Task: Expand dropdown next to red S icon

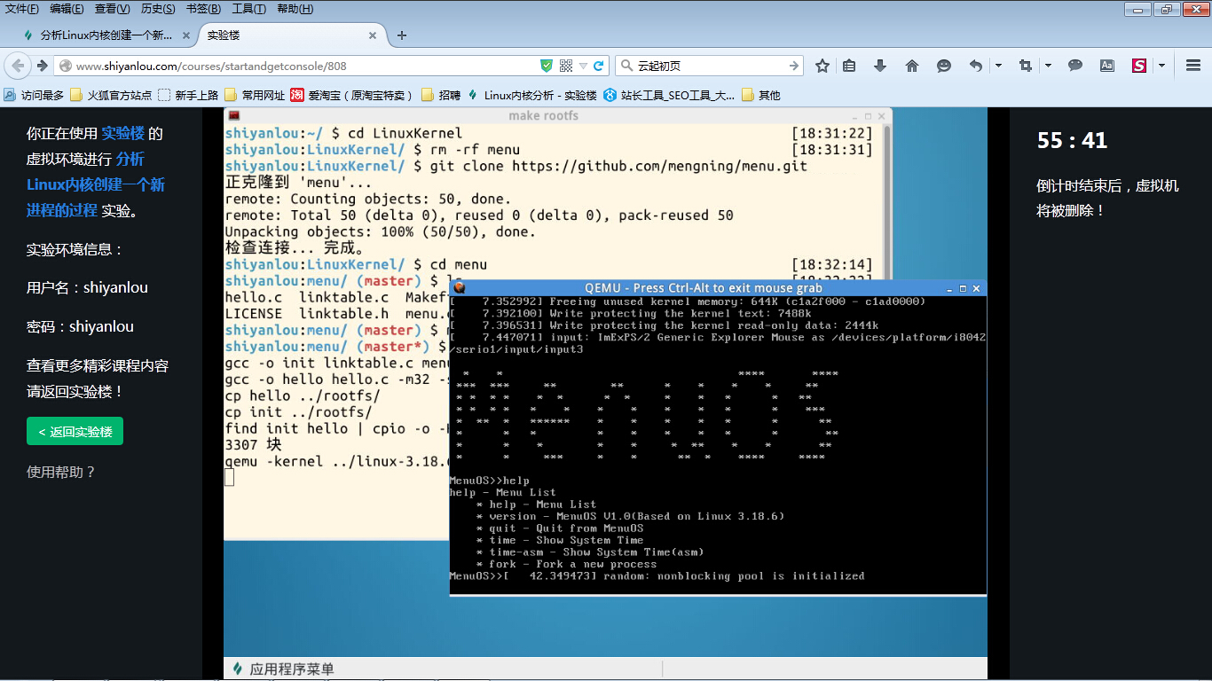Action: tap(1161, 66)
